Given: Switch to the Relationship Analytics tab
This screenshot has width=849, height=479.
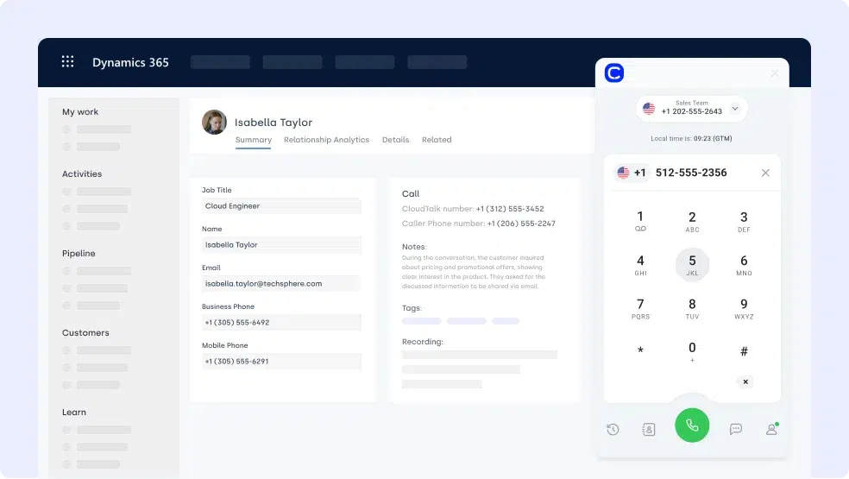Looking at the screenshot, I should 326,140.
